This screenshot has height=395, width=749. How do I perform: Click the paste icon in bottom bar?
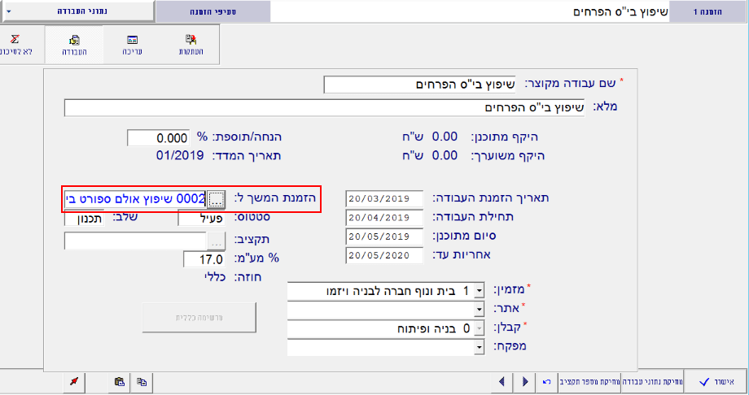[x=119, y=381]
